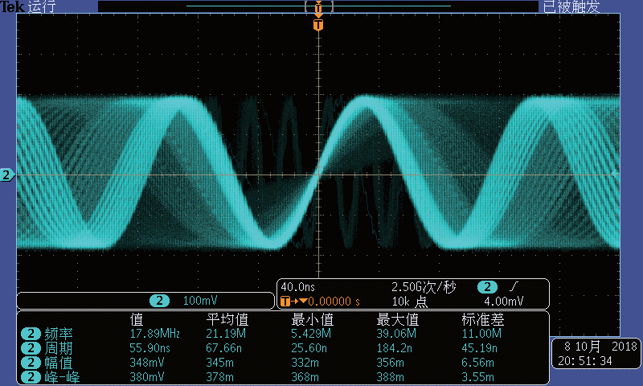The width and height of the screenshot is (643, 386).
Task: Click the channel 2 badge beside 100mV
Action: (160, 301)
